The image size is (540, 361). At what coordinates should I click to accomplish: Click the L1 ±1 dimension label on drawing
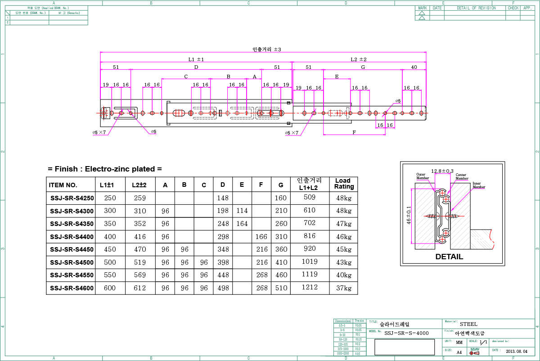(196, 59)
